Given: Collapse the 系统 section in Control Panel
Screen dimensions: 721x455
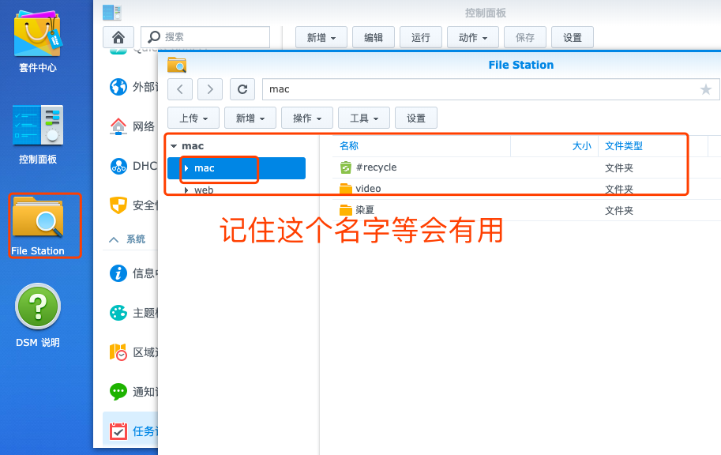Looking at the screenshot, I should [115, 239].
